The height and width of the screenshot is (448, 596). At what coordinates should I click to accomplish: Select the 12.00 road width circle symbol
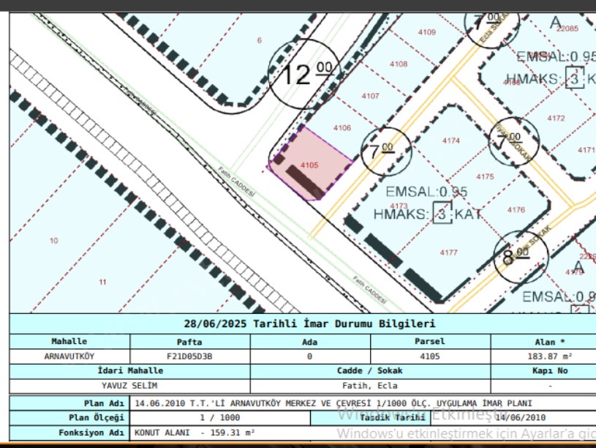click(x=304, y=75)
